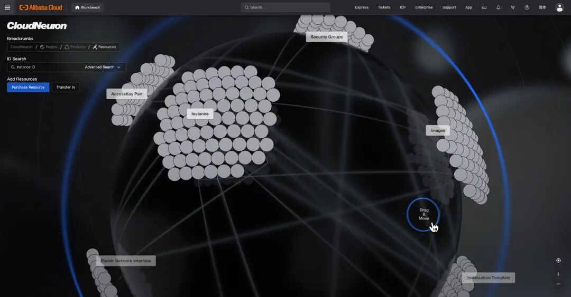This screenshot has height=297, width=571.
Task: Open the Tickets menu item
Action: (x=384, y=7)
